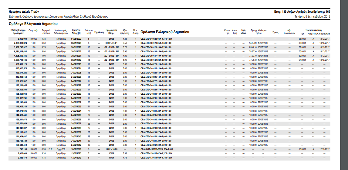Click the maturity date '24/02/2026'
Image resolution: width=348 pixels, height=170 pixels.
click(x=76, y=77)
